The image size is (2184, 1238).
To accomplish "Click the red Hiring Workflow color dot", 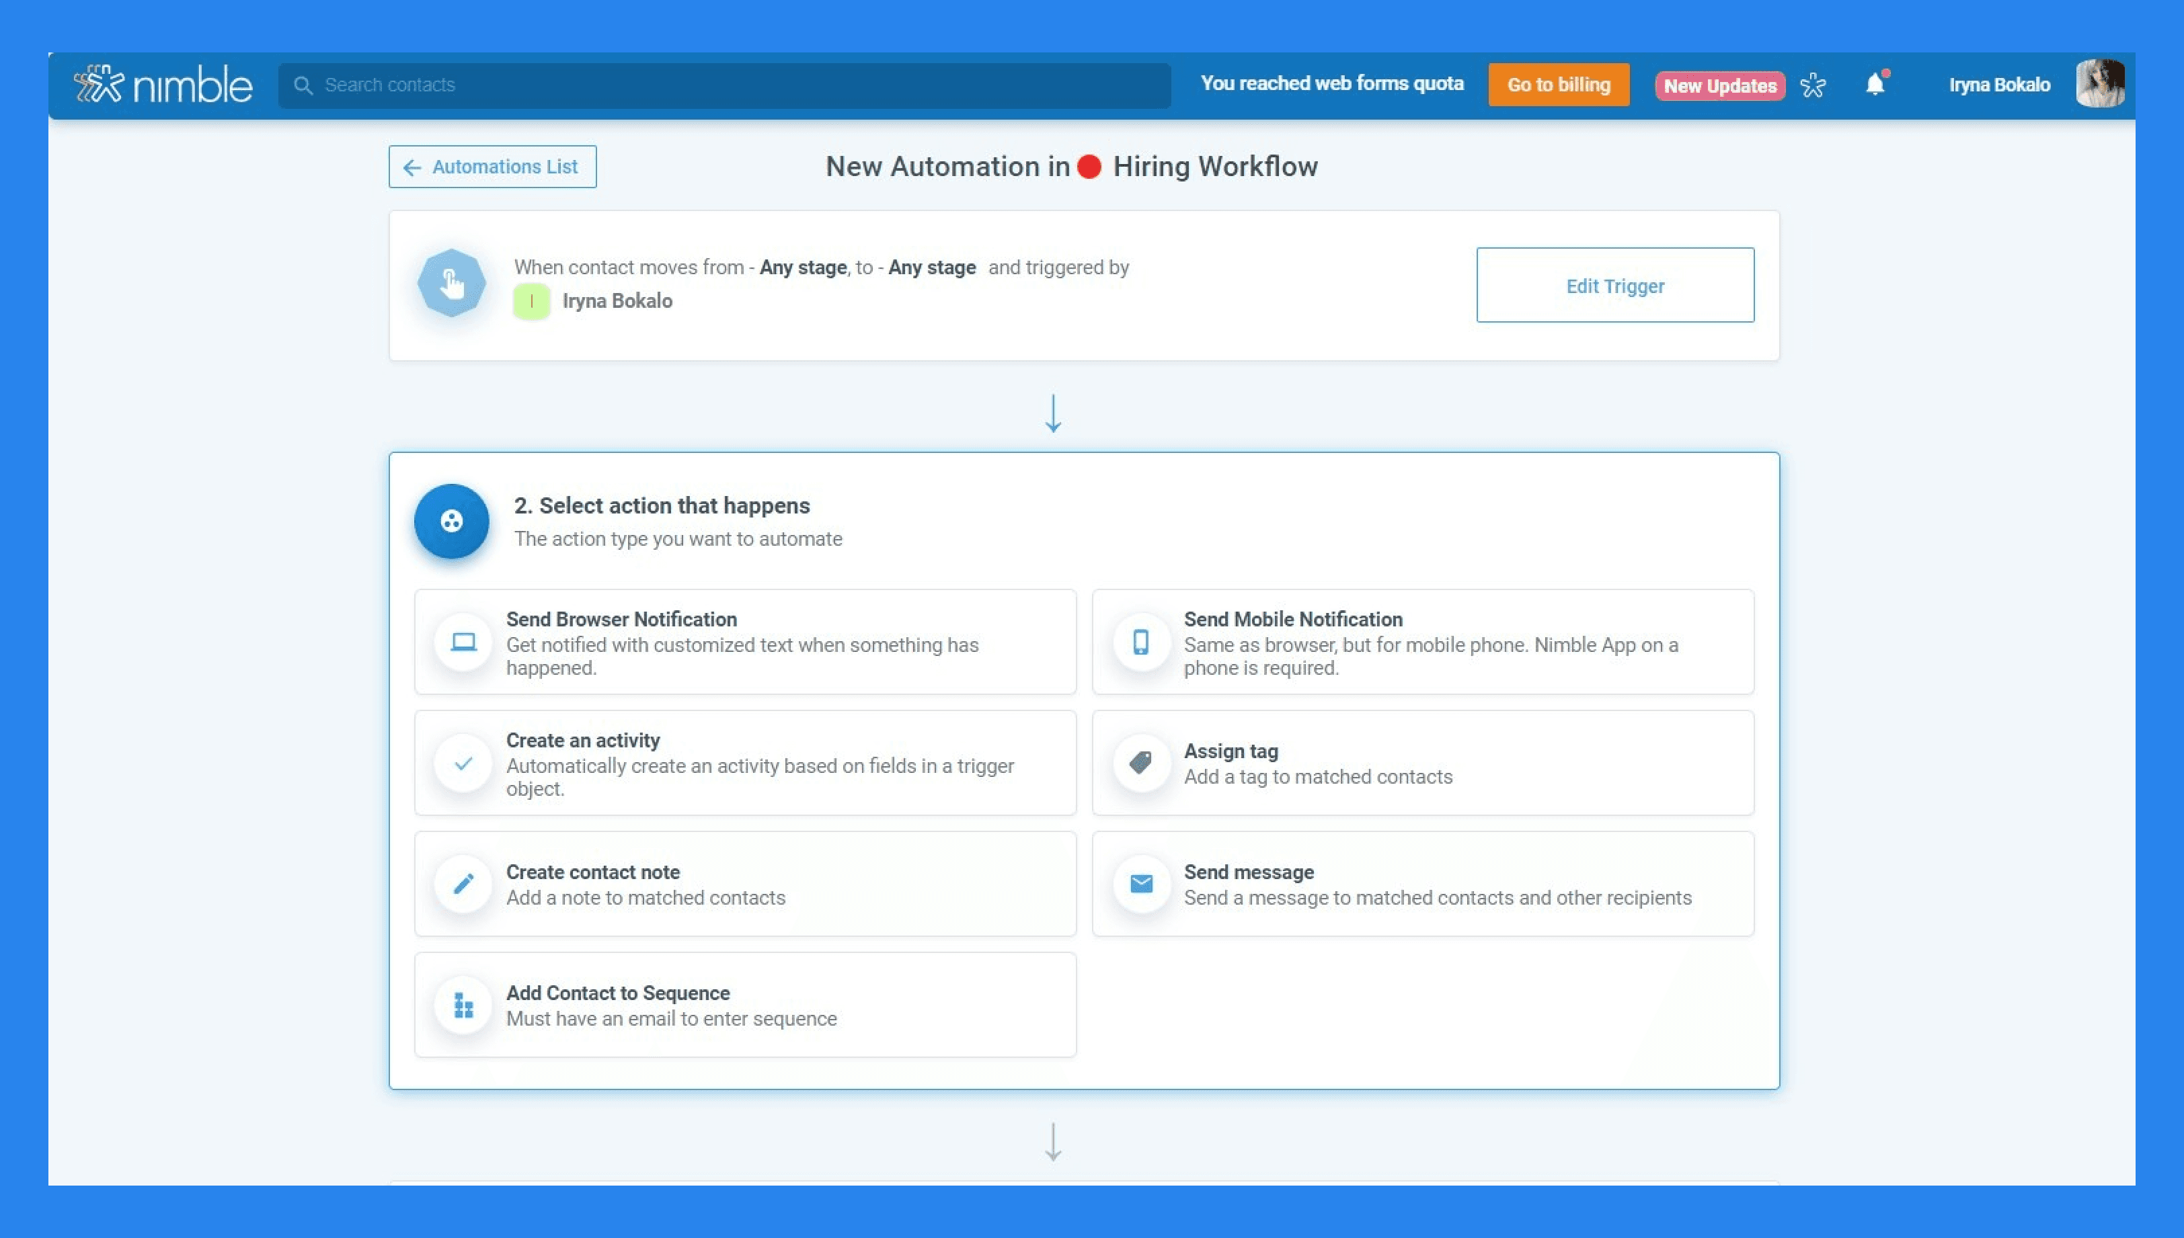I will click(x=1089, y=167).
